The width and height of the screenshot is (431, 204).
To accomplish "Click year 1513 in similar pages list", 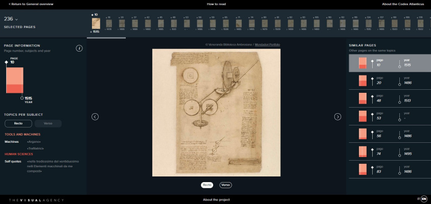I will [407, 100].
